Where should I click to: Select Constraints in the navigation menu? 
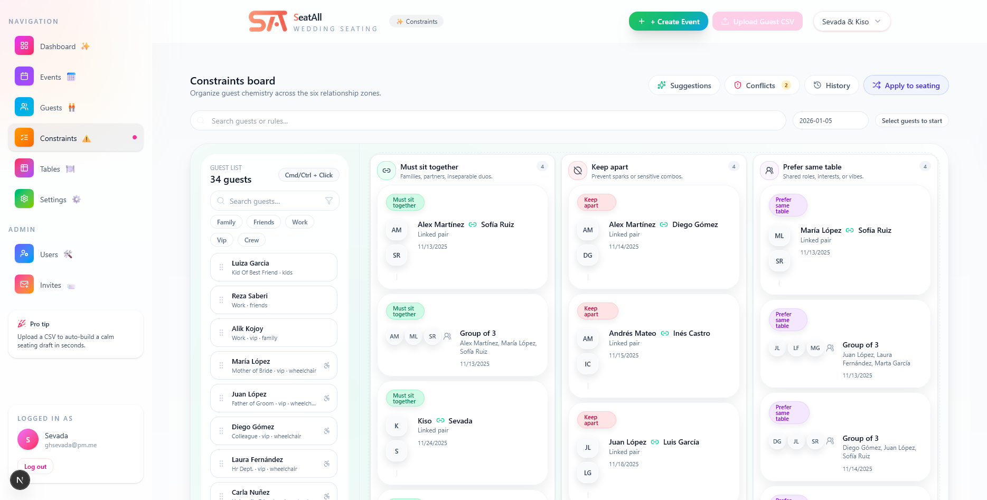pyautogui.click(x=59, y=138)
